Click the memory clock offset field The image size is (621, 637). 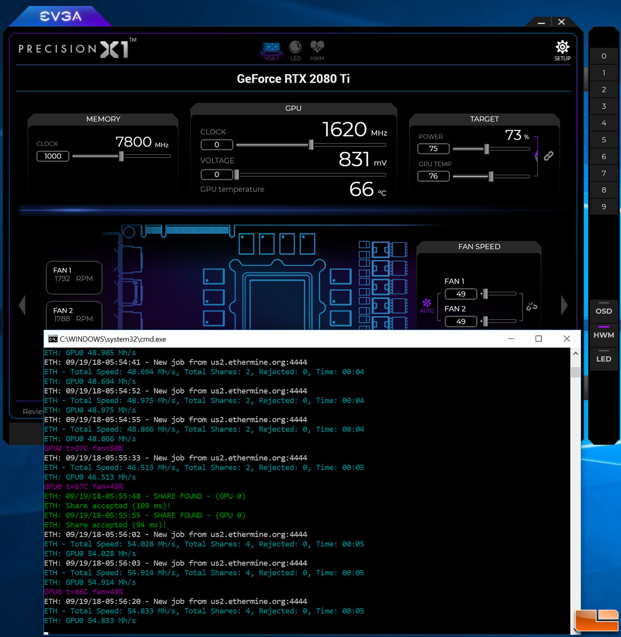pyautogui.click(x=53, y=156)
